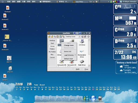
Task: Switch to the My Folders category
Action: pyautogui.click(x=52, y=52)
